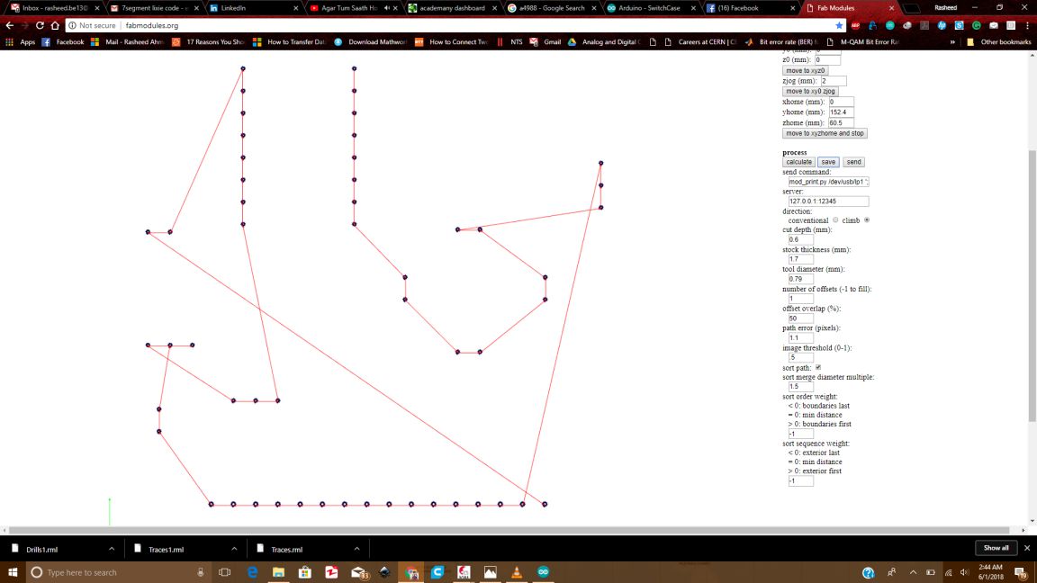Focus the send command field
The height and width of the screenshot is (583, 1037).
828,181
